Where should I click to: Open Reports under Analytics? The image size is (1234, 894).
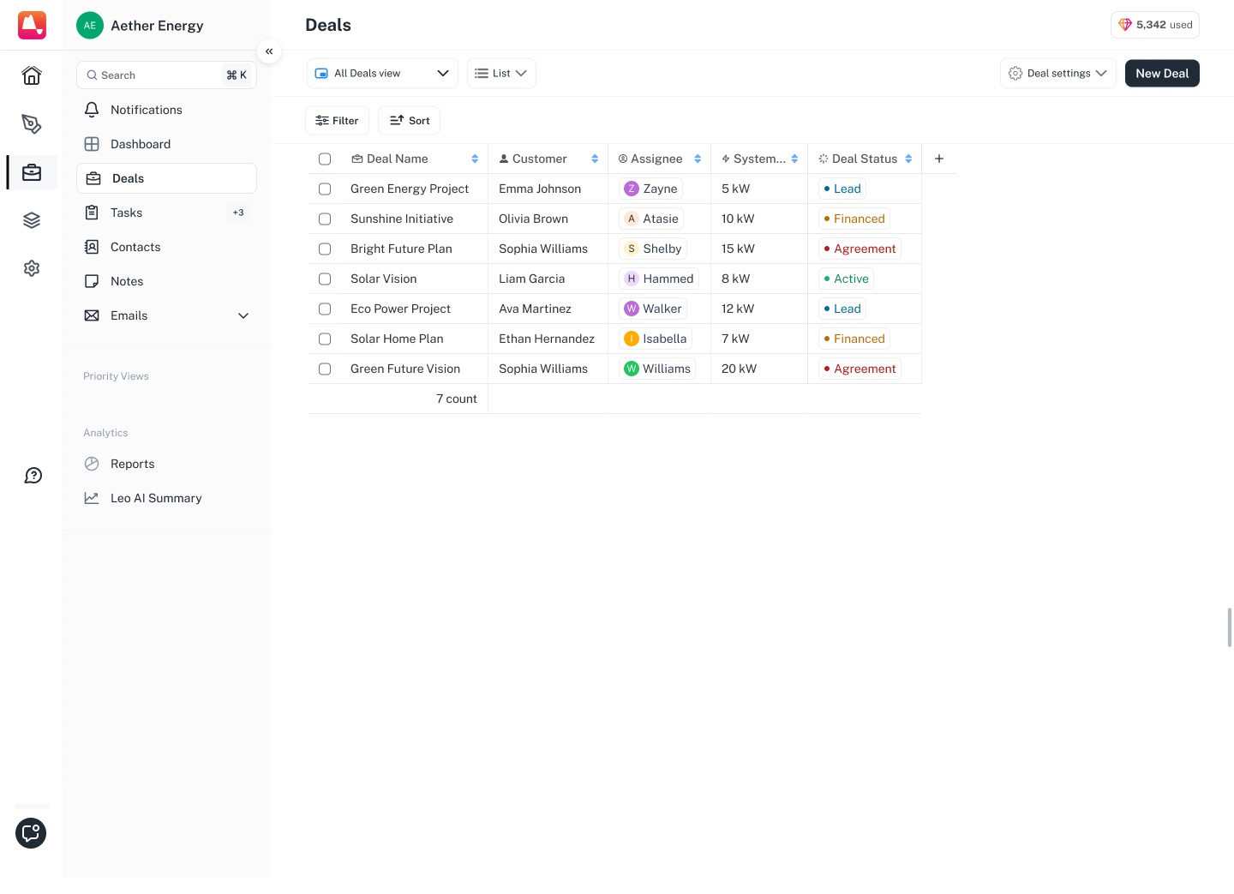click(166, 464)
